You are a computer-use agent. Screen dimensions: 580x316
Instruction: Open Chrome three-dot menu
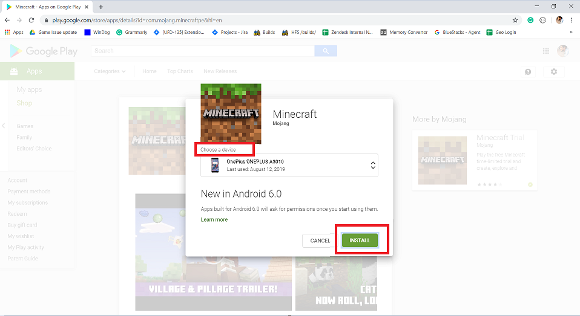coord(572,20)
